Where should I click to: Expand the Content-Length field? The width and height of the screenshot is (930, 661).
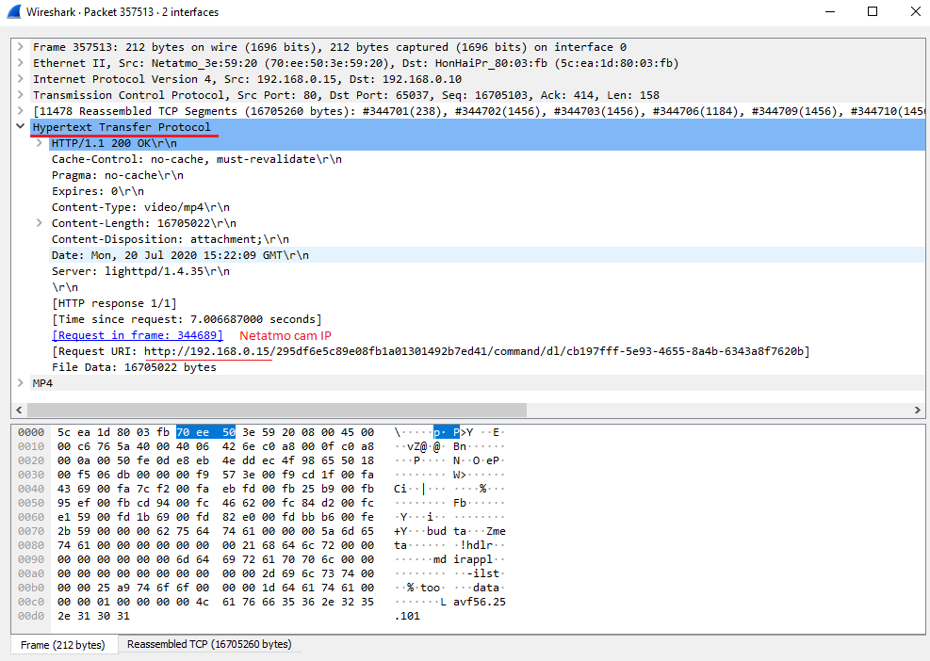point(40,223)
